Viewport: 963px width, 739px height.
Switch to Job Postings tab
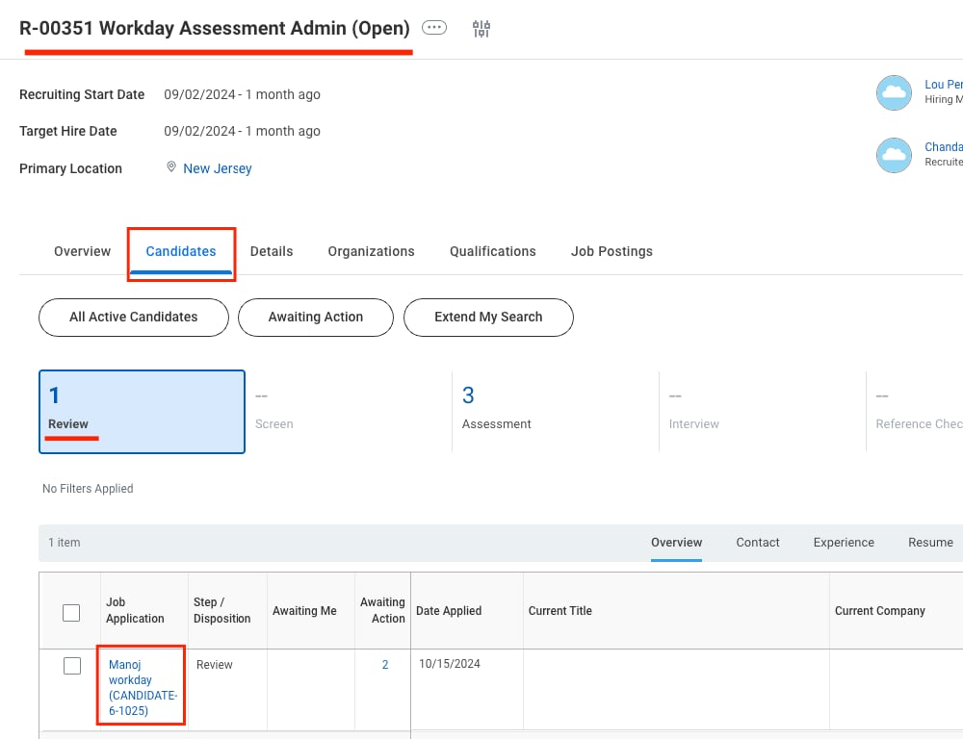612,251
